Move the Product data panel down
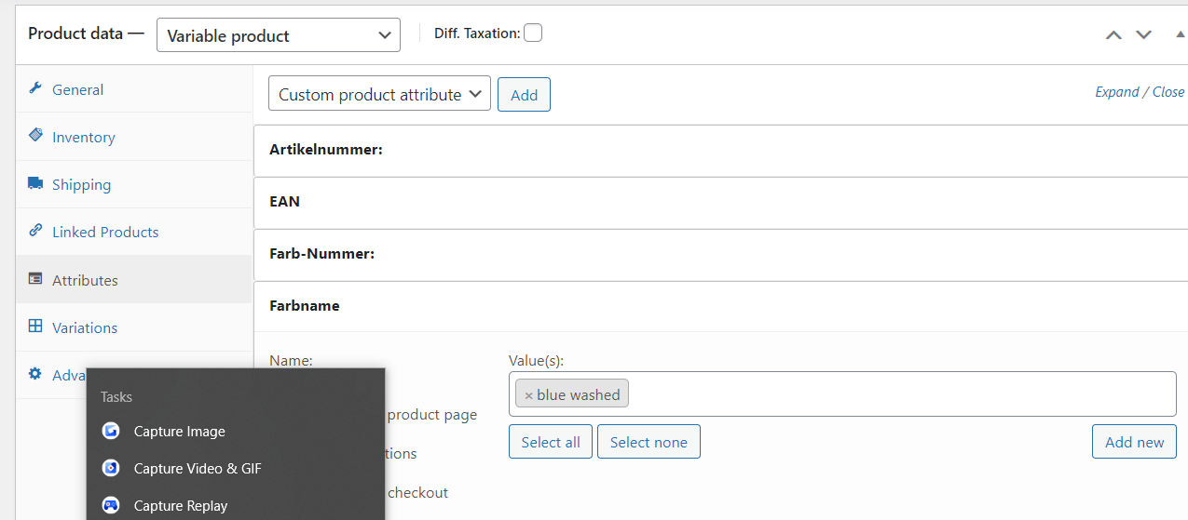The width and height of the screenshot is (1188, 520). coord(1144,35)
